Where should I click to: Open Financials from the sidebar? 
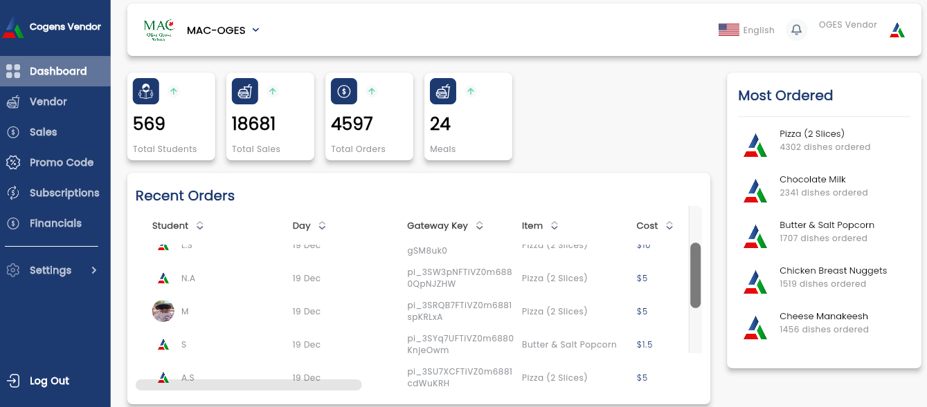(55, 223)
